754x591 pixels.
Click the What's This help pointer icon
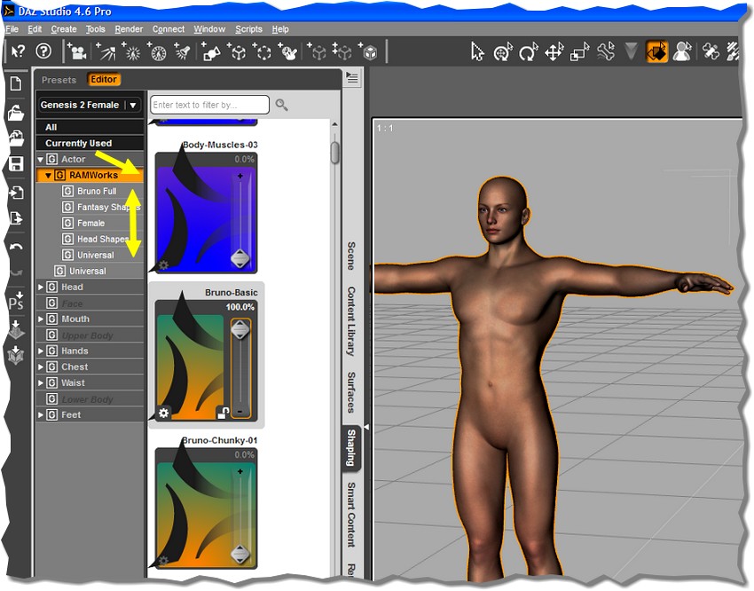click(x=19, y=51)
